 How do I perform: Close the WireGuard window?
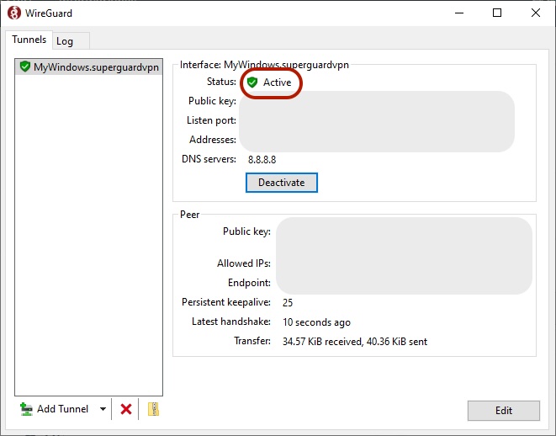click(536, 13)
